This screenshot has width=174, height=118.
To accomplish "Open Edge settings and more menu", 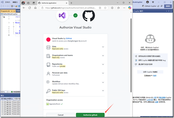I will point(124,8).
